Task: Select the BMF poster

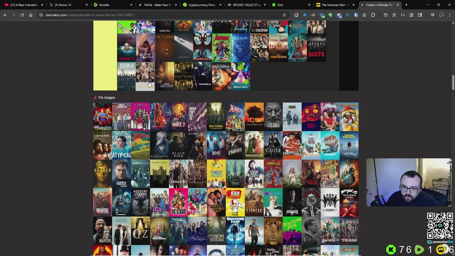Action: coord(216,145)
